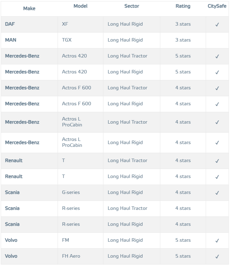Click the TGX model cell
The height and width of the screenshot is (267, 230).
pyautogui.click(x=67, y=40)
